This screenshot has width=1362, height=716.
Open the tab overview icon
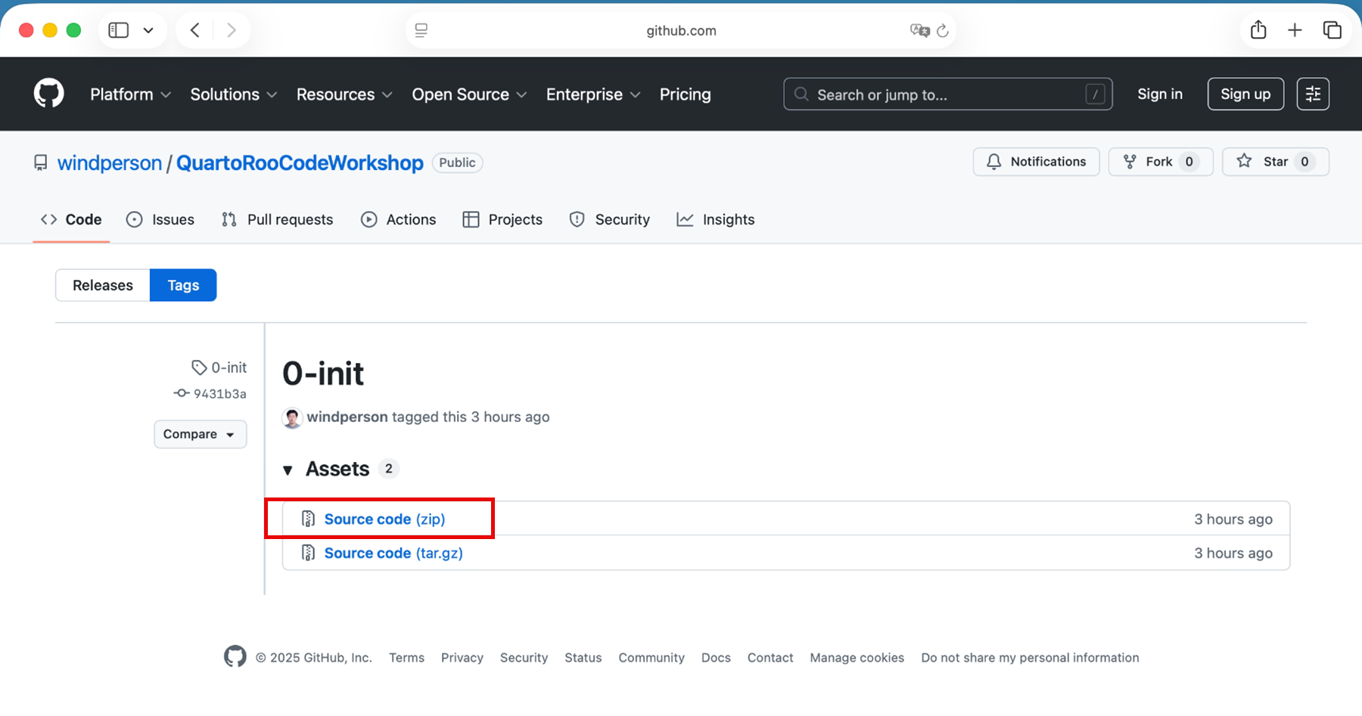1332,30
